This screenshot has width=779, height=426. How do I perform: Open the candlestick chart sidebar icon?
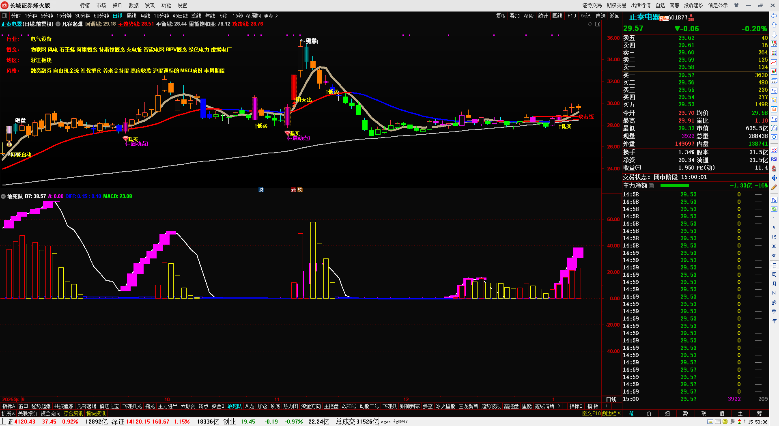tap(774, 72)
